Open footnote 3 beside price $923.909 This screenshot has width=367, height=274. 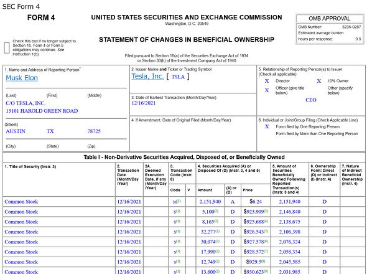(x=266, y=211)
